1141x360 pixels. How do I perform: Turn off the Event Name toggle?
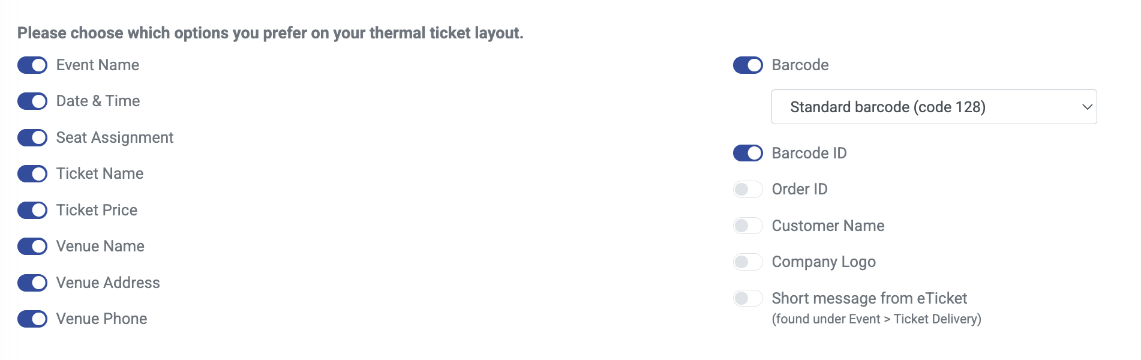coord(32,65)
